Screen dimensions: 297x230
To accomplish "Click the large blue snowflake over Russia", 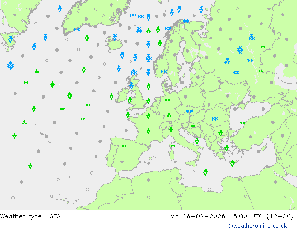I will click(x=240, y=50).
